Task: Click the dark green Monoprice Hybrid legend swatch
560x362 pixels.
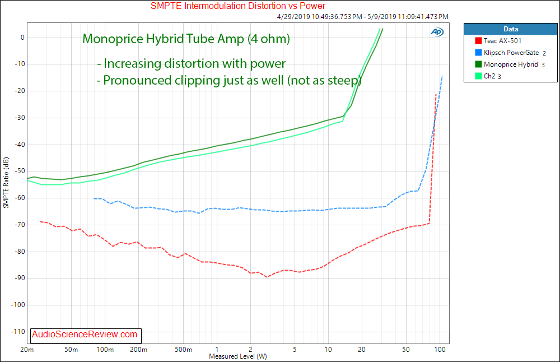Action: [x=479, y=64]
